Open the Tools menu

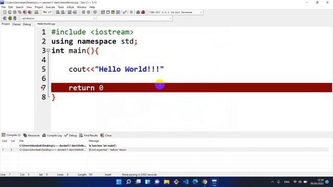click(x=61, y=7)
